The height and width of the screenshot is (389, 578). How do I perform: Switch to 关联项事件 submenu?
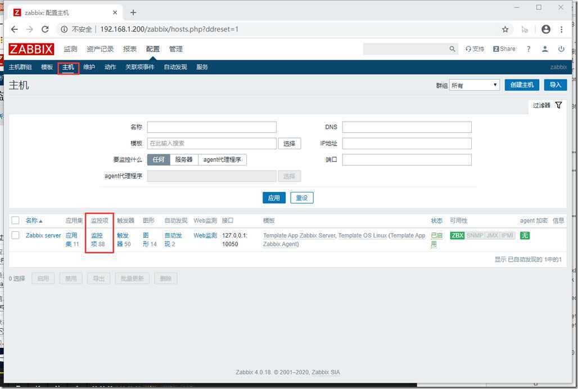139,67
